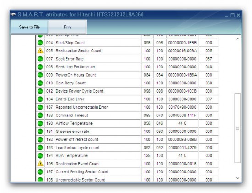Click raw value 00000016-00BA

[x=182, y=51]
